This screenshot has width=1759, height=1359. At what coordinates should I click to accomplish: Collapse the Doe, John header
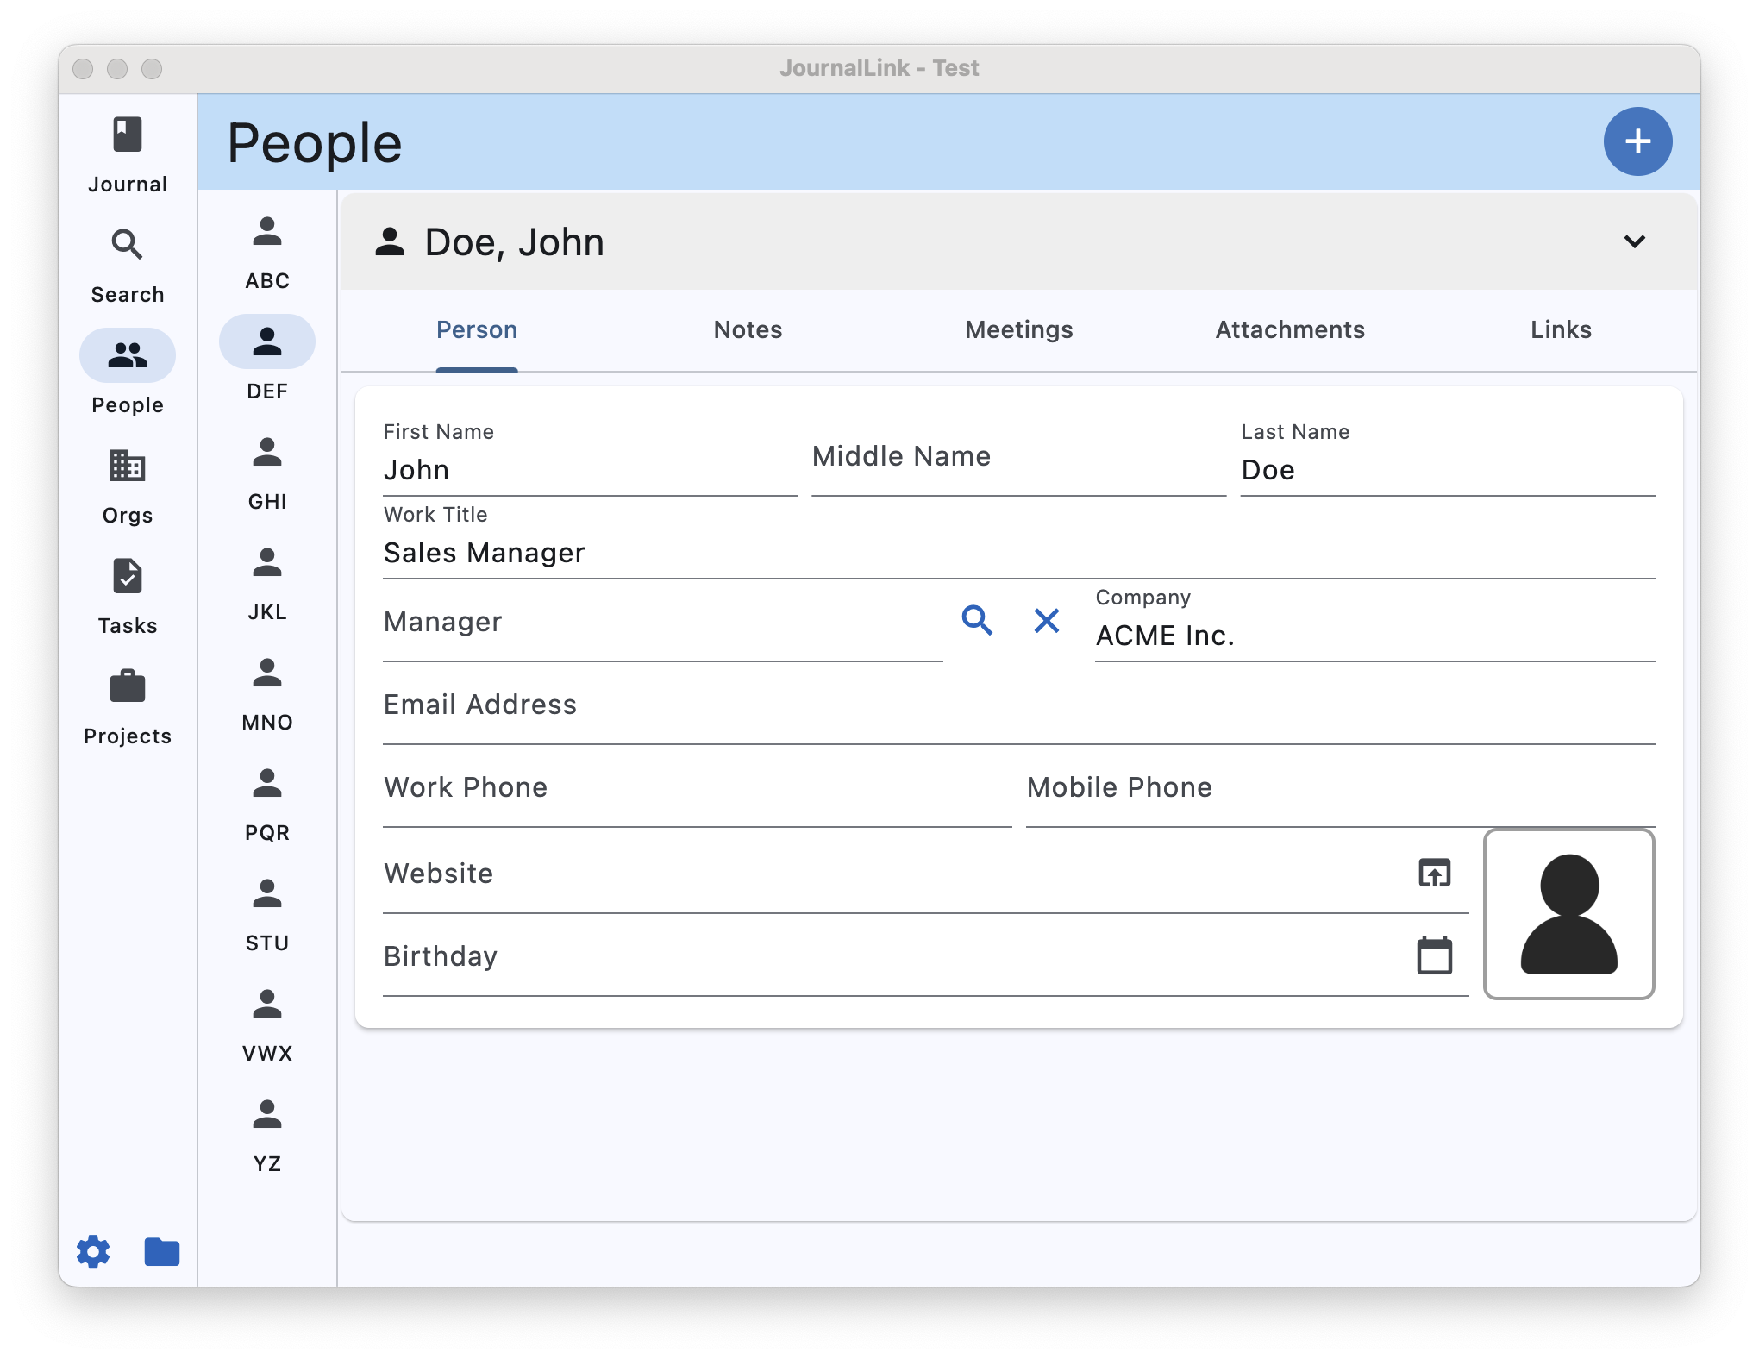(x=1634, y=242)
